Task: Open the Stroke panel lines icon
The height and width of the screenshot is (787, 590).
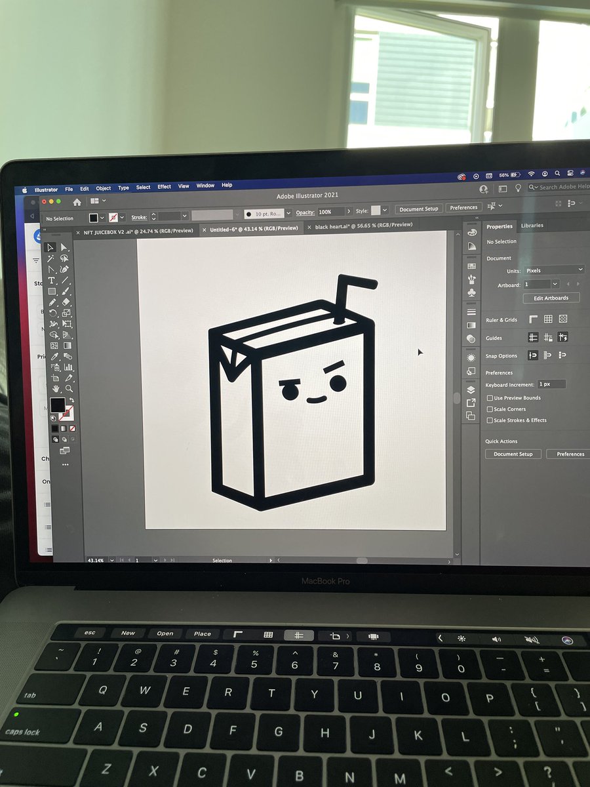Action: [471, 312]
